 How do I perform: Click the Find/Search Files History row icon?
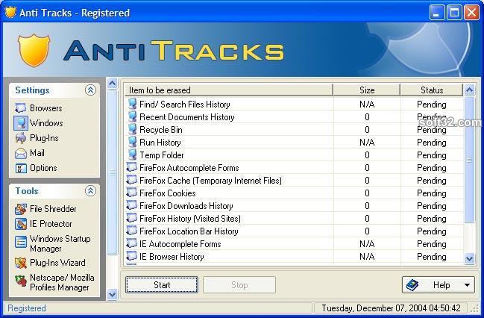(132, 105)
